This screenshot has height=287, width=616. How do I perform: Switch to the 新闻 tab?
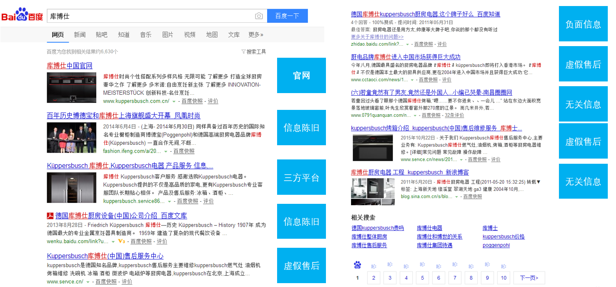(80, 34)
